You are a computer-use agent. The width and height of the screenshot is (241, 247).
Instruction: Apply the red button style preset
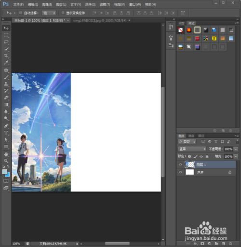197,39
